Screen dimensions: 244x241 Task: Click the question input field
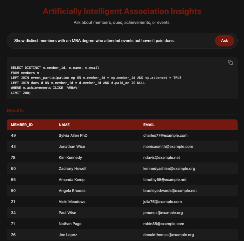click(111, 41)
